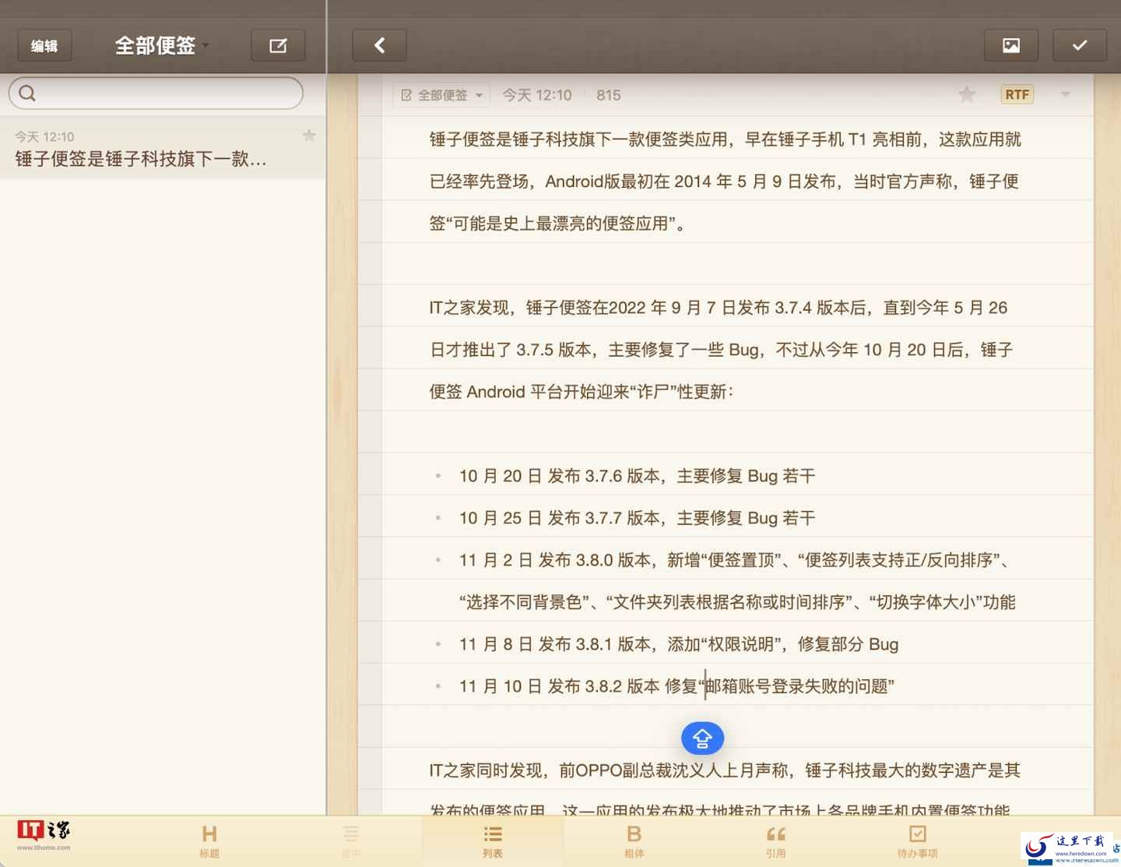Click the character count 815
This screenshot has width=1121, height=867.
(x=609, y=95)
